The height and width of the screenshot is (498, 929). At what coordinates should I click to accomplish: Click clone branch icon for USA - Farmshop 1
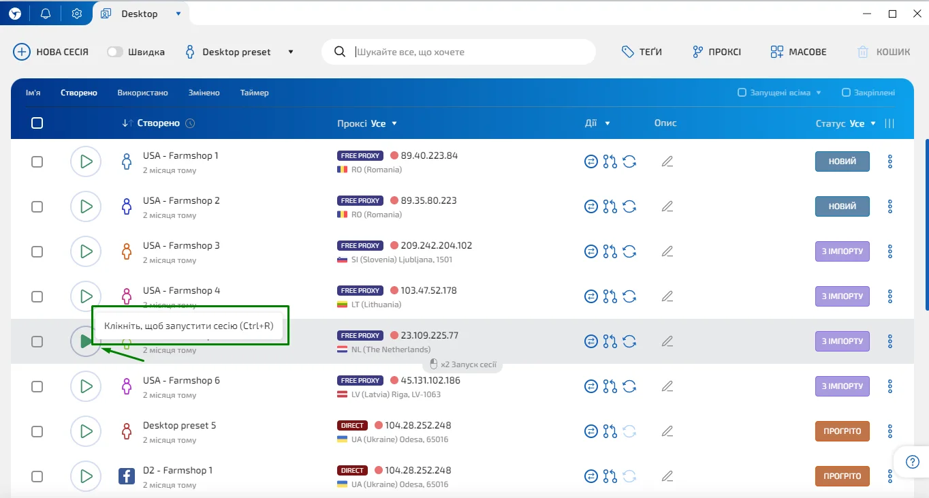click(610, 161)
